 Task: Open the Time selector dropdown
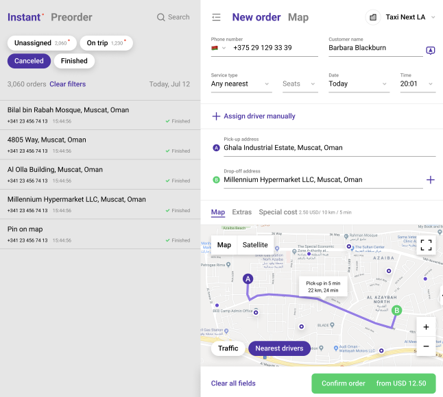(x=417, y=84)
